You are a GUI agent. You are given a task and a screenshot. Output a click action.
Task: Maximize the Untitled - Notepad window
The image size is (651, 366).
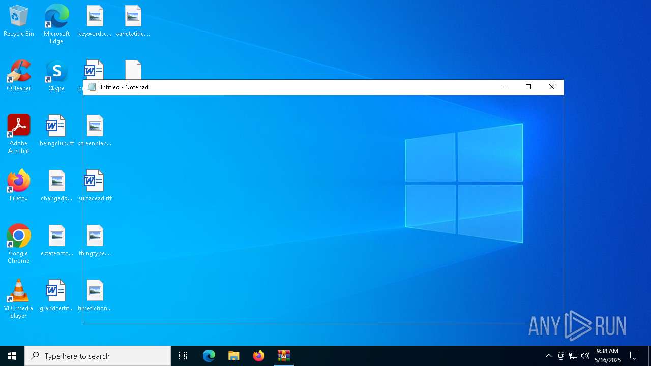(x=528, y=87)
